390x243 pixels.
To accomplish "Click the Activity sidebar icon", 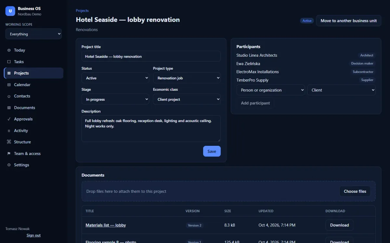I will [9, 131].
